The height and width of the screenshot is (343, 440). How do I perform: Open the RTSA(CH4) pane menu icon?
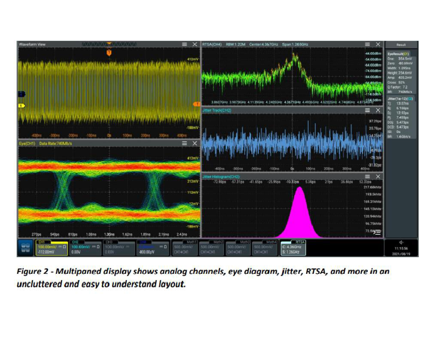pos(368,44)
